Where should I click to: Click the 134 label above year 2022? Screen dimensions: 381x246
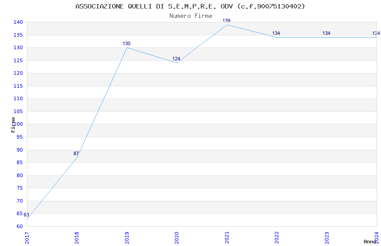[x=276, y=33]
